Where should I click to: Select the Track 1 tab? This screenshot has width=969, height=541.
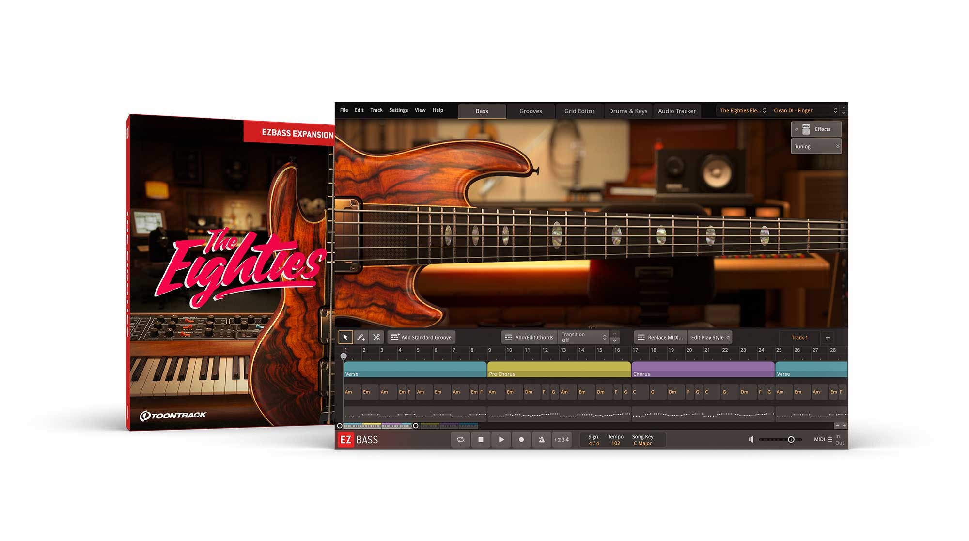click(x=799, y=337)
